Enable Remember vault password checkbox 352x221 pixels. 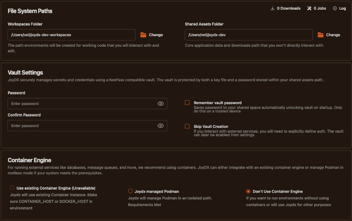(x=187, y=102)
